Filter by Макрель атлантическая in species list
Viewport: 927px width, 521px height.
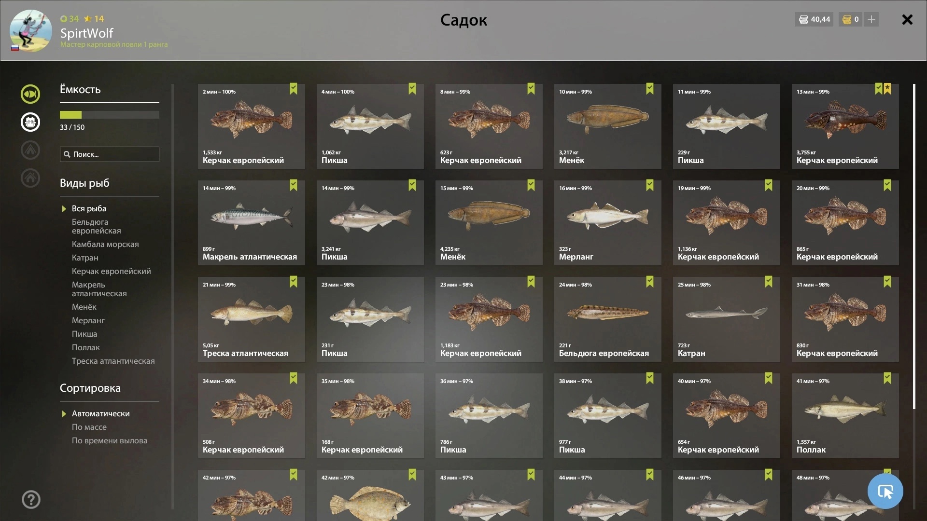click(x=99, y=289)
